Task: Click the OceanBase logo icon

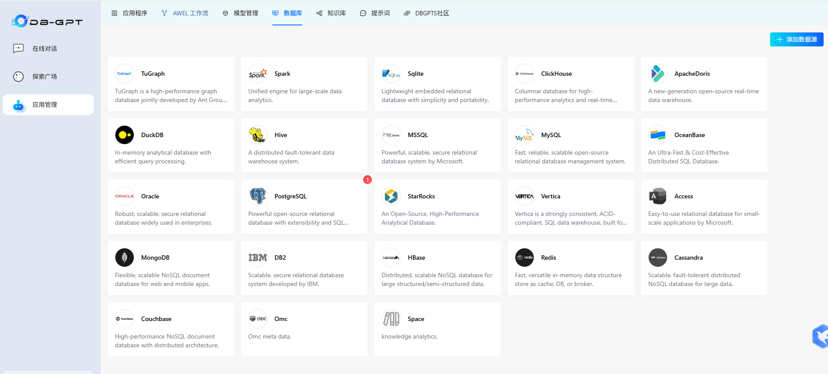Action: [x=658, y=135]
